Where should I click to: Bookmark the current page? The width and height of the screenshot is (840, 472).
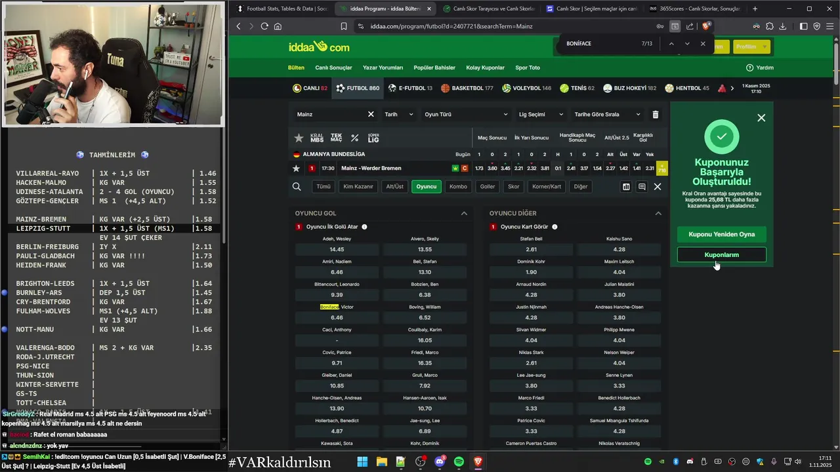[343, 26]
